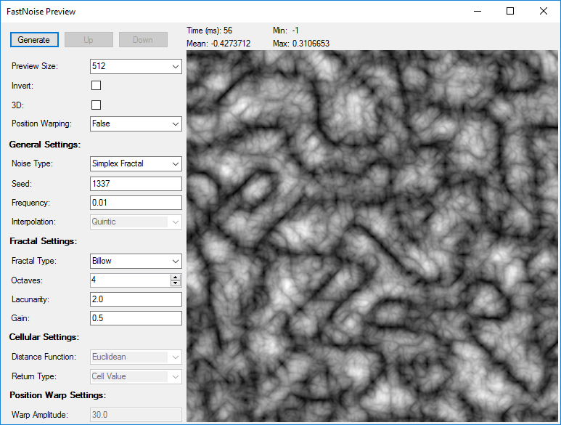
Task: Maximize the FastNoise Preview window
Action: [x=510, y=11]
